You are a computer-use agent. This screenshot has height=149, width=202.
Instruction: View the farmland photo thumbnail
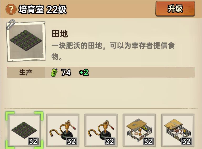(x=27, y=42)
